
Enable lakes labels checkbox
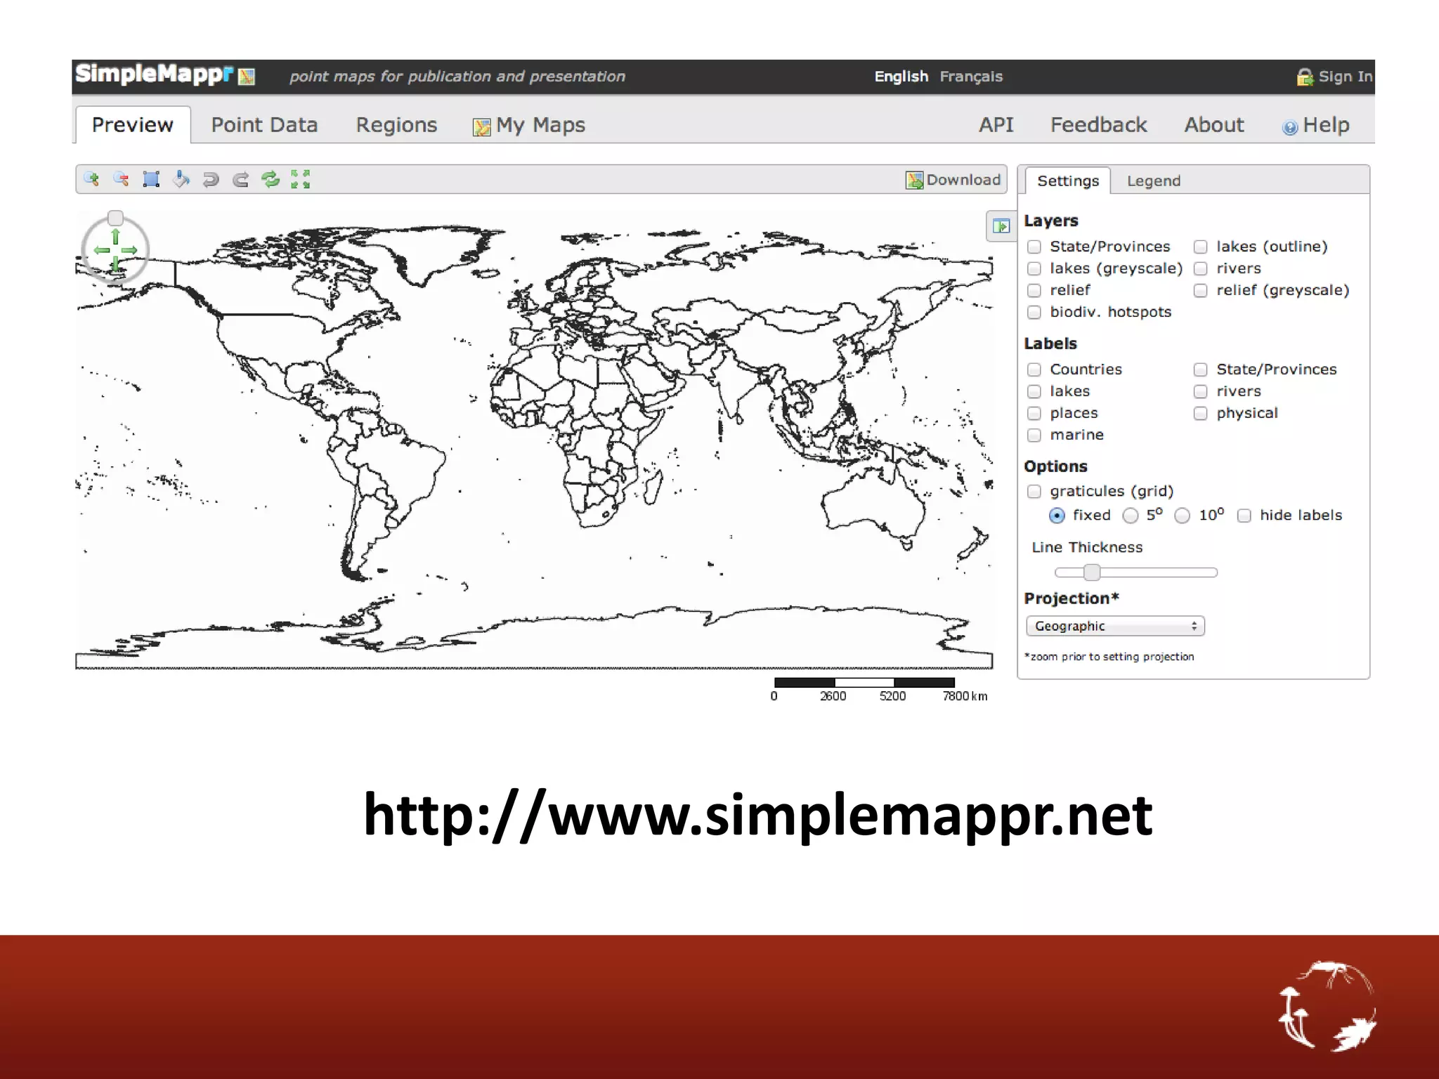click(1034, 391)
